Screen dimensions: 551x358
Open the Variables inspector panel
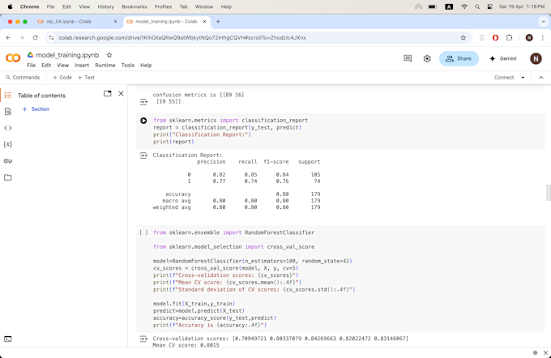pos(8,144)
